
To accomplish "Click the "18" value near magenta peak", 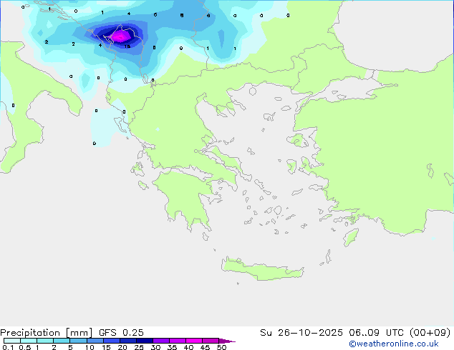I will [x=127, y=46].
